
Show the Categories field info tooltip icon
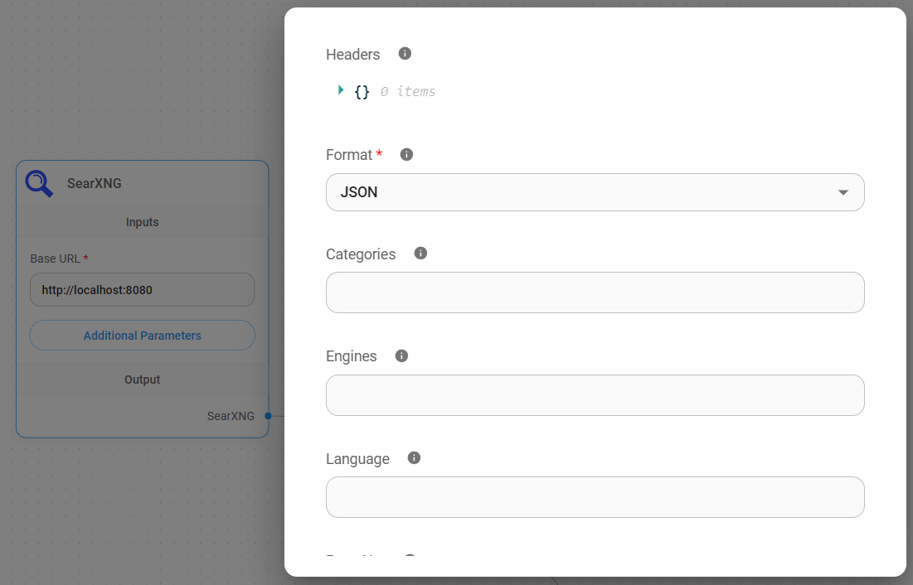pos(420,254)
